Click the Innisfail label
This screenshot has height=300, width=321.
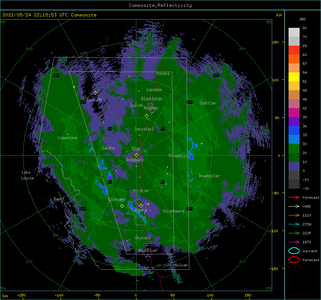144,129
